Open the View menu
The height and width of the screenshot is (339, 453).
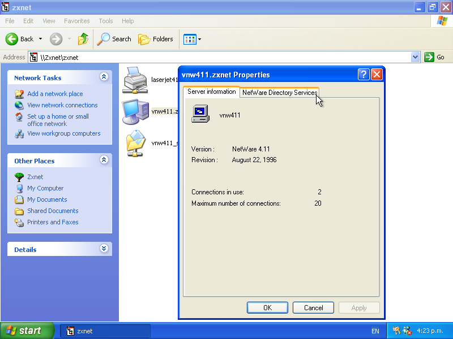coord(49,21)
